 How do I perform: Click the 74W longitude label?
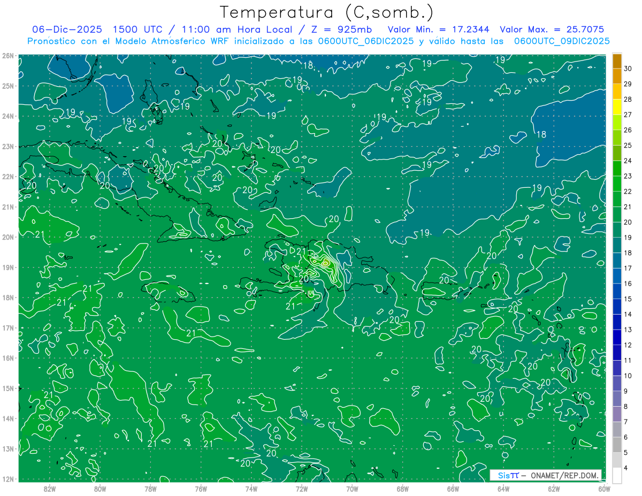(x=251, y=489)
